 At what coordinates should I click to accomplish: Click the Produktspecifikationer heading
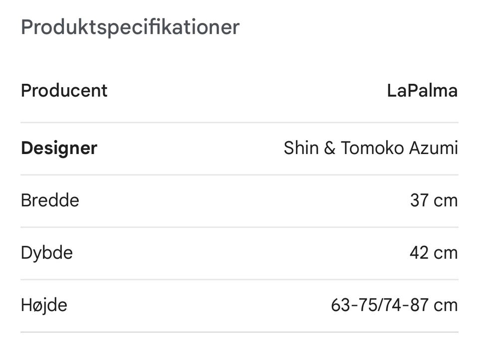(130, 27)
